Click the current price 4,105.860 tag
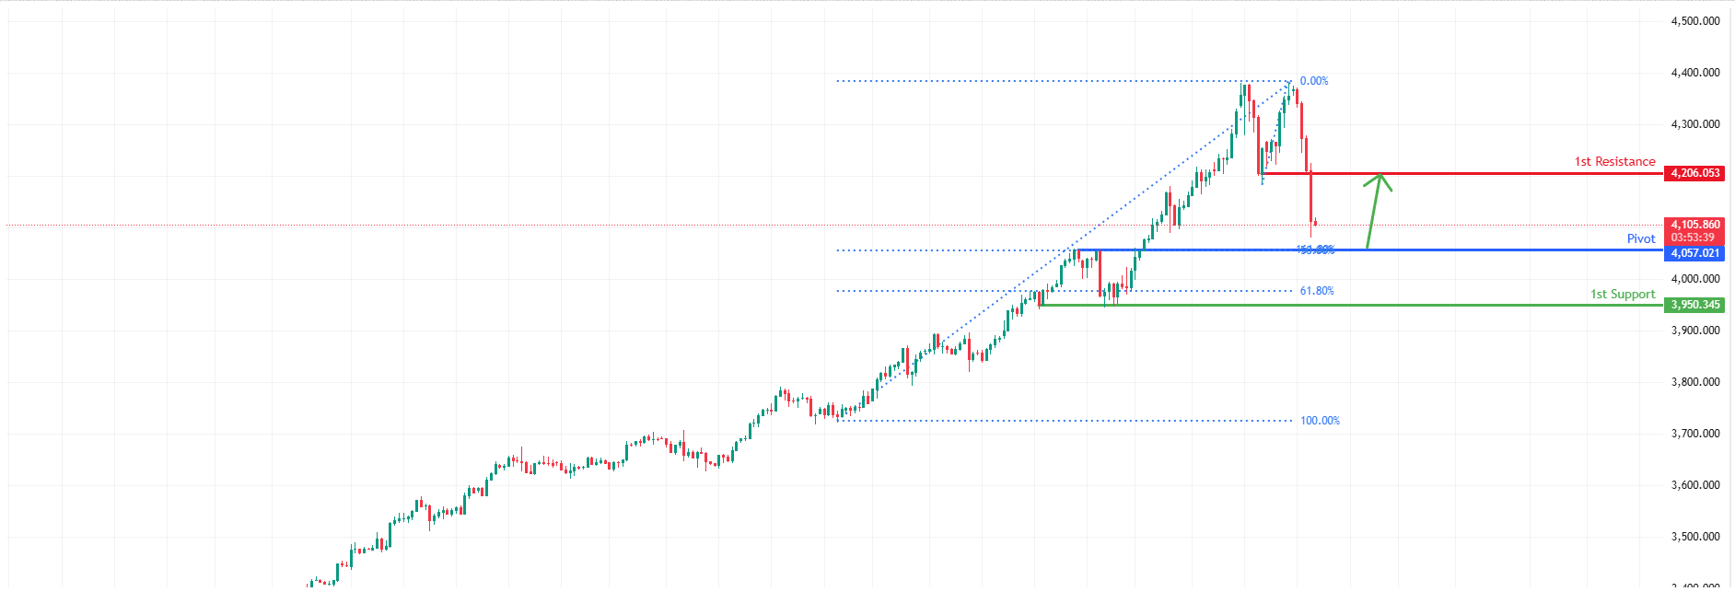1735x592 pixels. pyautogui.click(x=1694, y=225)
